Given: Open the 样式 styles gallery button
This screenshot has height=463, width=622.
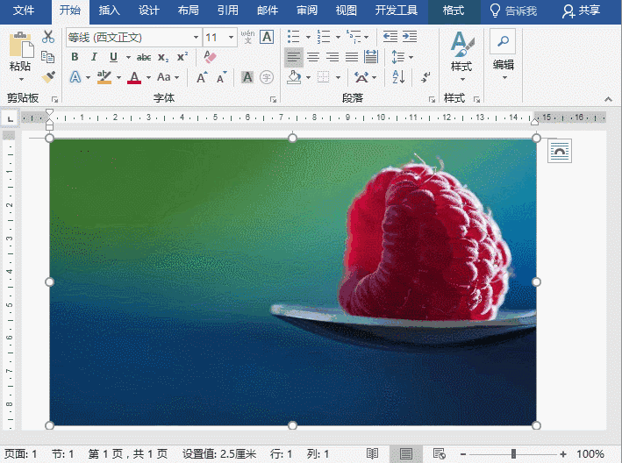Looking at the screenshot, I should [x=461, y=54].
